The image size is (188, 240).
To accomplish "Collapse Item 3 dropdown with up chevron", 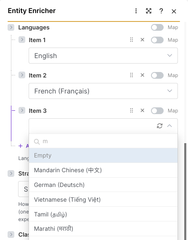I will coord(169,126).
